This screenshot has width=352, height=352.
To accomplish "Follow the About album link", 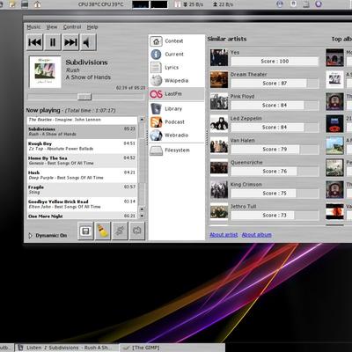I will pos(256,235).
